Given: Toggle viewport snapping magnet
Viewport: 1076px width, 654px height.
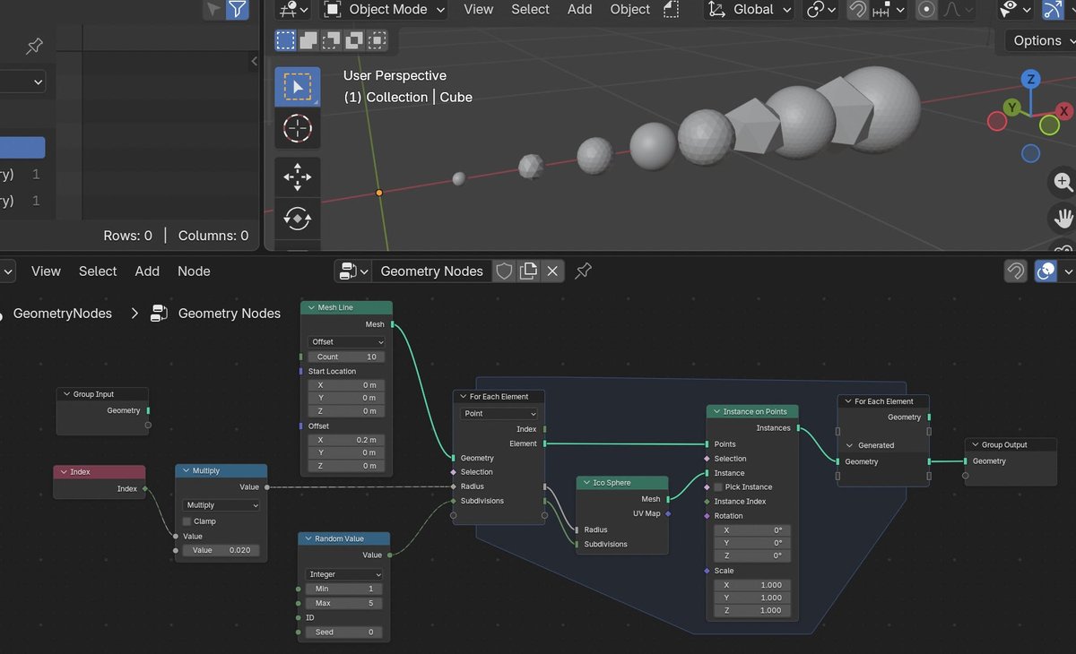Looking at the screenshot, I should [858, 9].
